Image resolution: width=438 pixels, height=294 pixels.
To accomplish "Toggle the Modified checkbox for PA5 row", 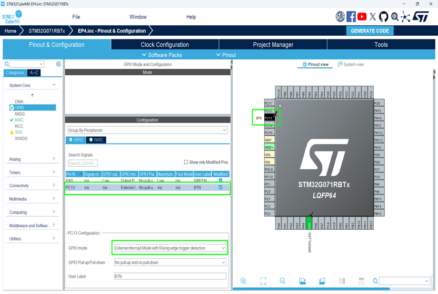I will coord(220,180).
